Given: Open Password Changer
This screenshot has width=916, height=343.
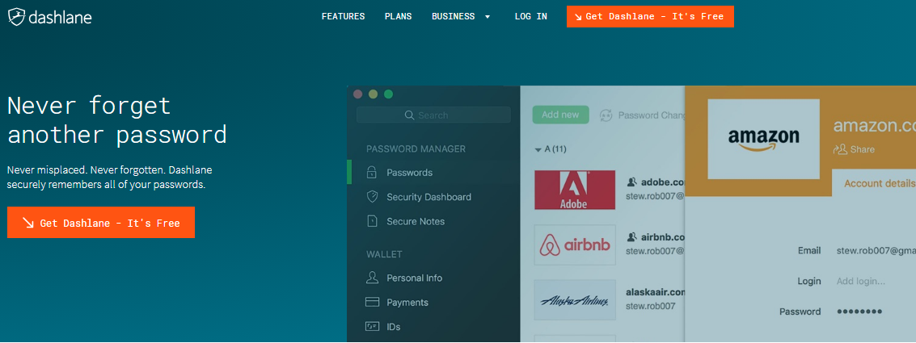Looking at the screenshot, I should (652, 115).
